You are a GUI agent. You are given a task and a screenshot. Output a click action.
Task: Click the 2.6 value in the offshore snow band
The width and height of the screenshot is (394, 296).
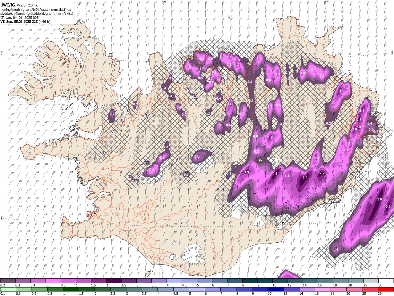[380, 199]
